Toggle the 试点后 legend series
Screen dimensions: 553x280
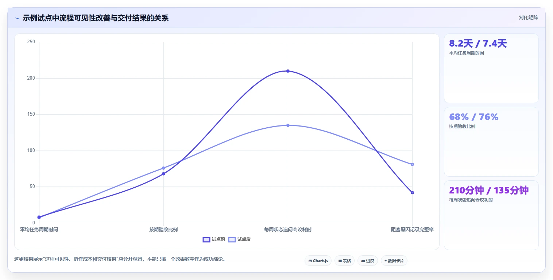point(239,239)
